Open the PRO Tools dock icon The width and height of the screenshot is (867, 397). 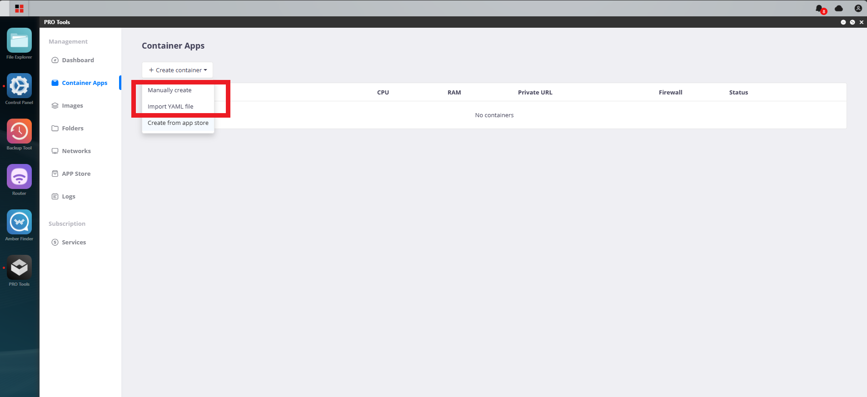tap(19, 268)
